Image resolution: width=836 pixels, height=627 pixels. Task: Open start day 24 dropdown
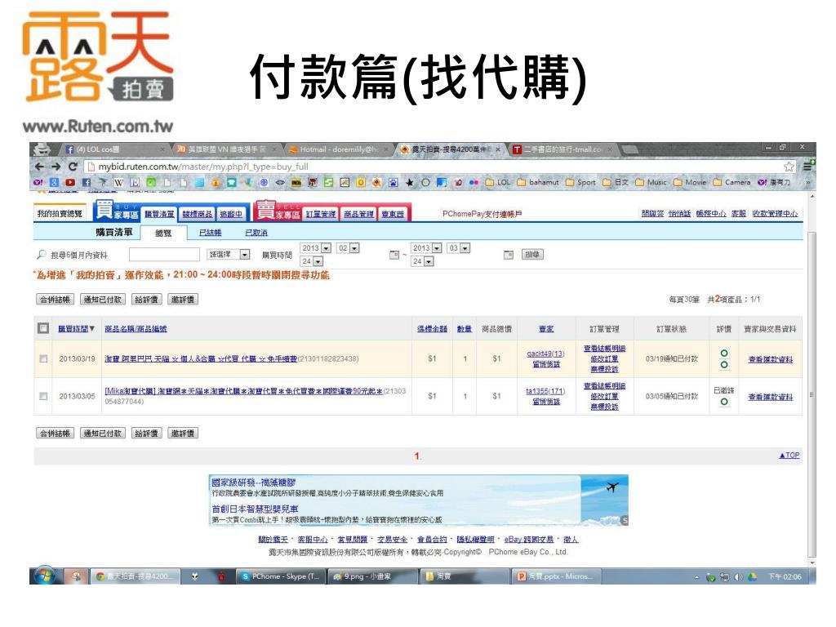[x=312, y=261]
